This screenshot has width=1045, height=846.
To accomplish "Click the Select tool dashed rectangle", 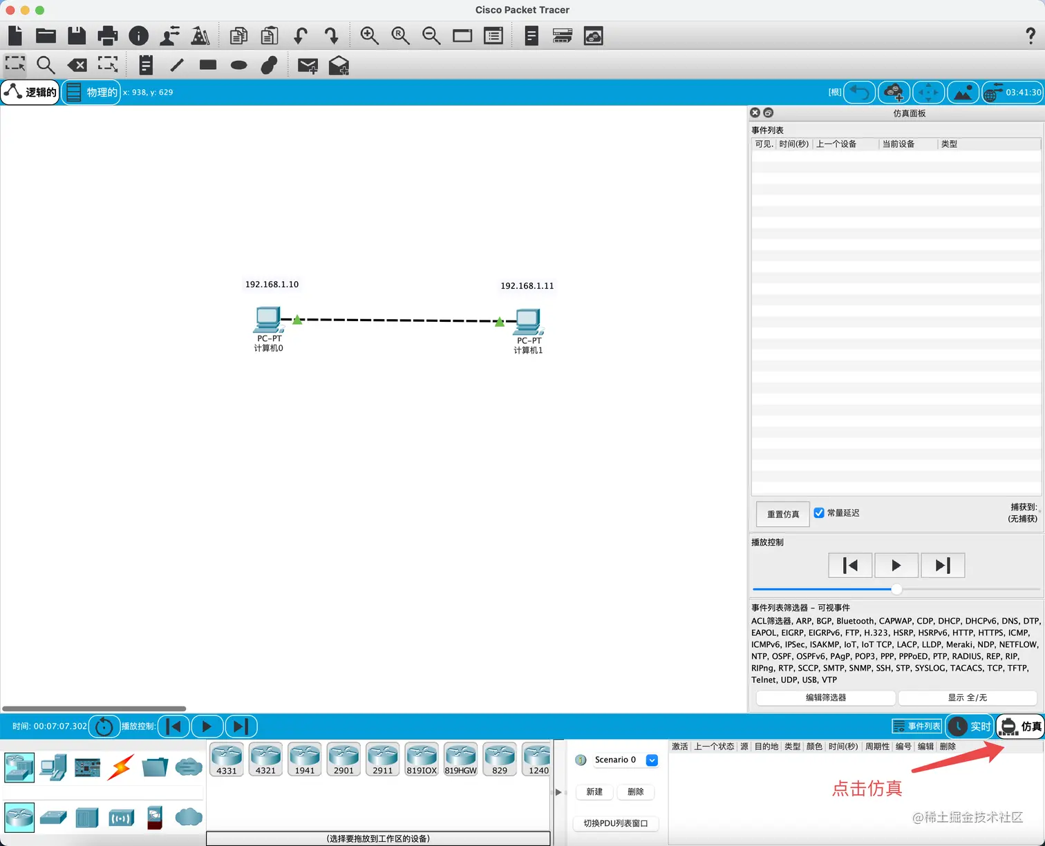I will click(x=15, y=65).
